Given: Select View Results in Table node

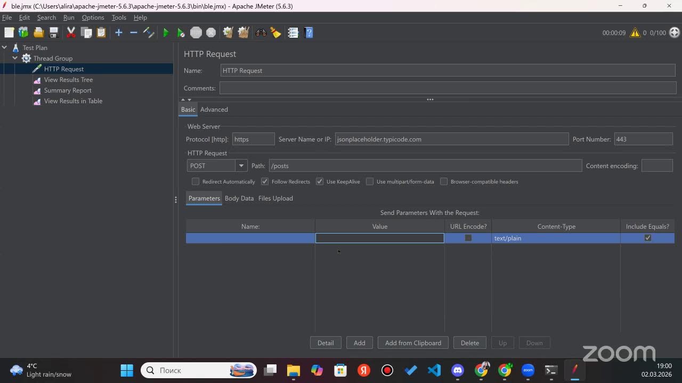Looking at the screenshot, I should click(x=73, y=101).
